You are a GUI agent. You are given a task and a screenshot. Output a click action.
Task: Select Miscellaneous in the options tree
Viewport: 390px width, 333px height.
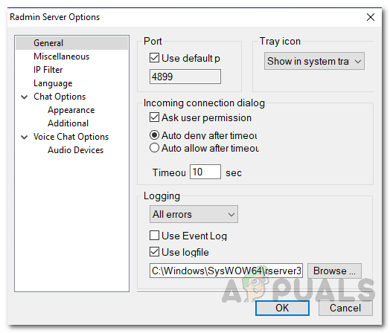pyautogui.click(x=62, y=56)
